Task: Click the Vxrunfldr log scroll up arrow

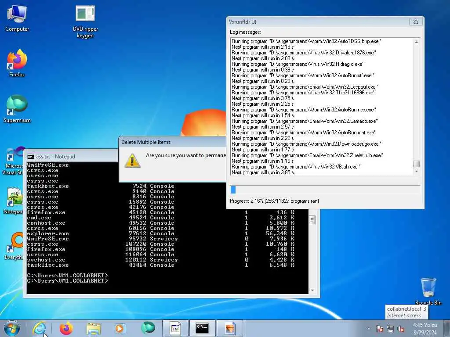Action: point(417,42)
